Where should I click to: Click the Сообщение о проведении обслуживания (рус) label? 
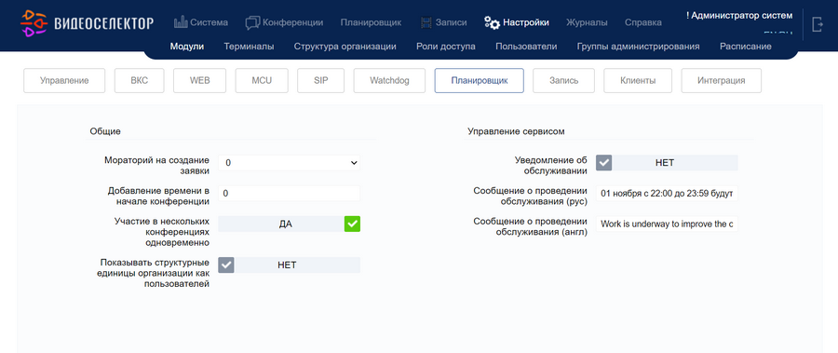531,196
